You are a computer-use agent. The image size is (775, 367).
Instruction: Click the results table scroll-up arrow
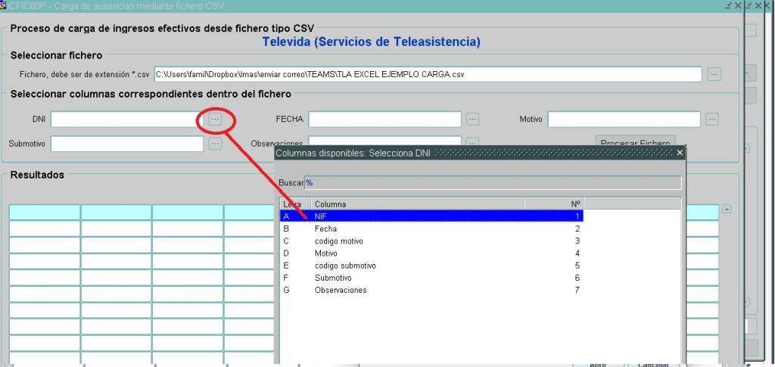[727, 210]
